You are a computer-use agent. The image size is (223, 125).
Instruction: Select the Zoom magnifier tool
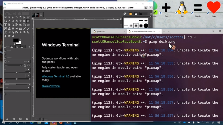[x=13, y=21]
